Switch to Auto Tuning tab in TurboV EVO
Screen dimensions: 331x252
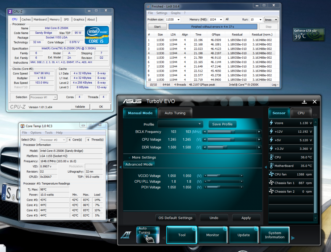[x=175, y=113]
